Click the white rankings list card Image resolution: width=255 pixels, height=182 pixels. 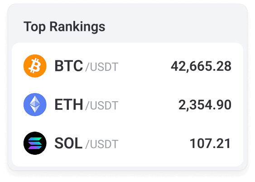(128, 104)
